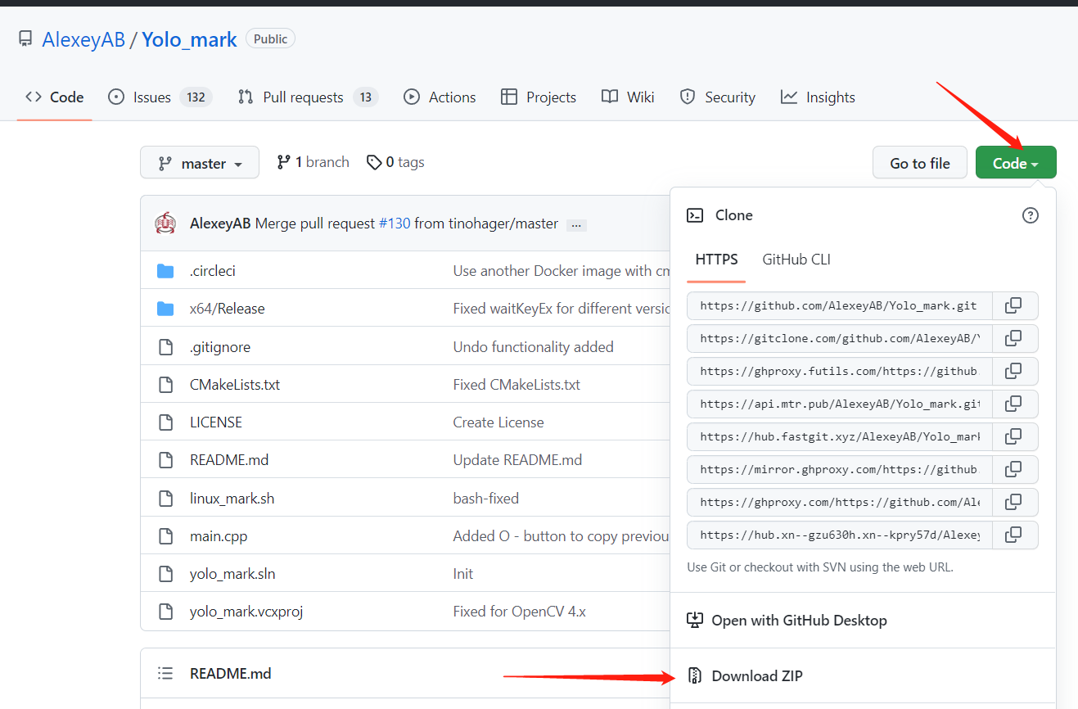Viewport: 1078px width, 709px height.
Task: Open the Security tab
Action: 718,97
